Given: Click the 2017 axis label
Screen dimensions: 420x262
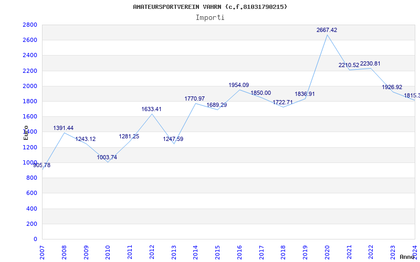Looking at the screenshot, I should pos(261,253).
